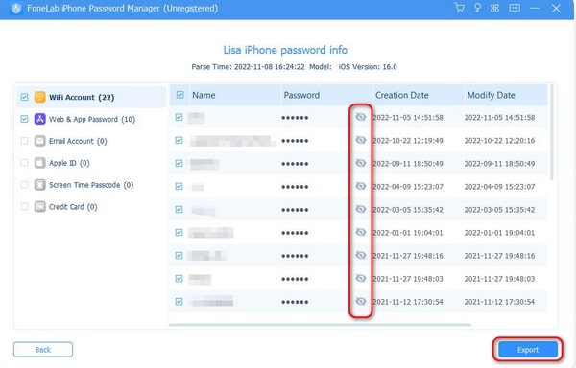
Task: Uncheck the row created 2022-09-11 18:50:49
Action: [x=179, y=164]
